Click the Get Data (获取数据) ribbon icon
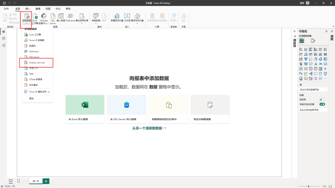 pos(27,16)
